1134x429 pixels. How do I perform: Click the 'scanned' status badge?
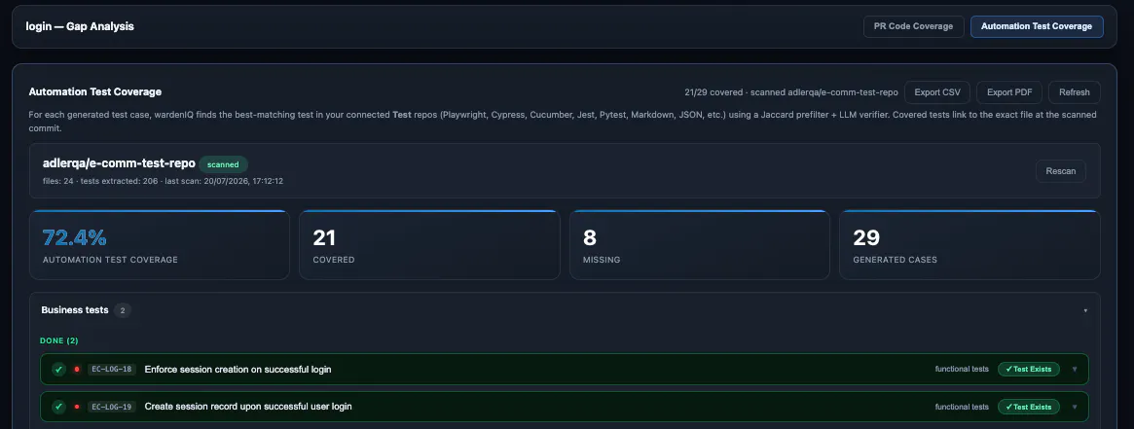click(x=223, y=164)
